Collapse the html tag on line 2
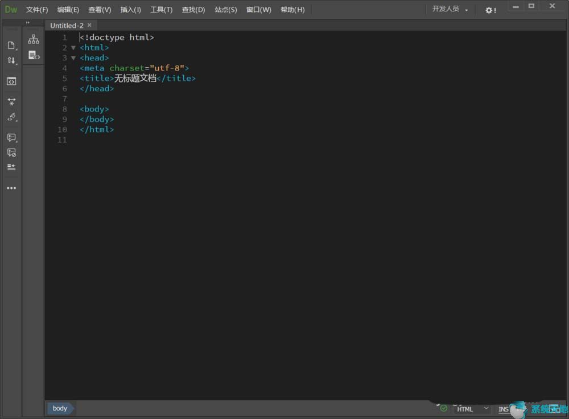The image size is (569, 419). 73,48
